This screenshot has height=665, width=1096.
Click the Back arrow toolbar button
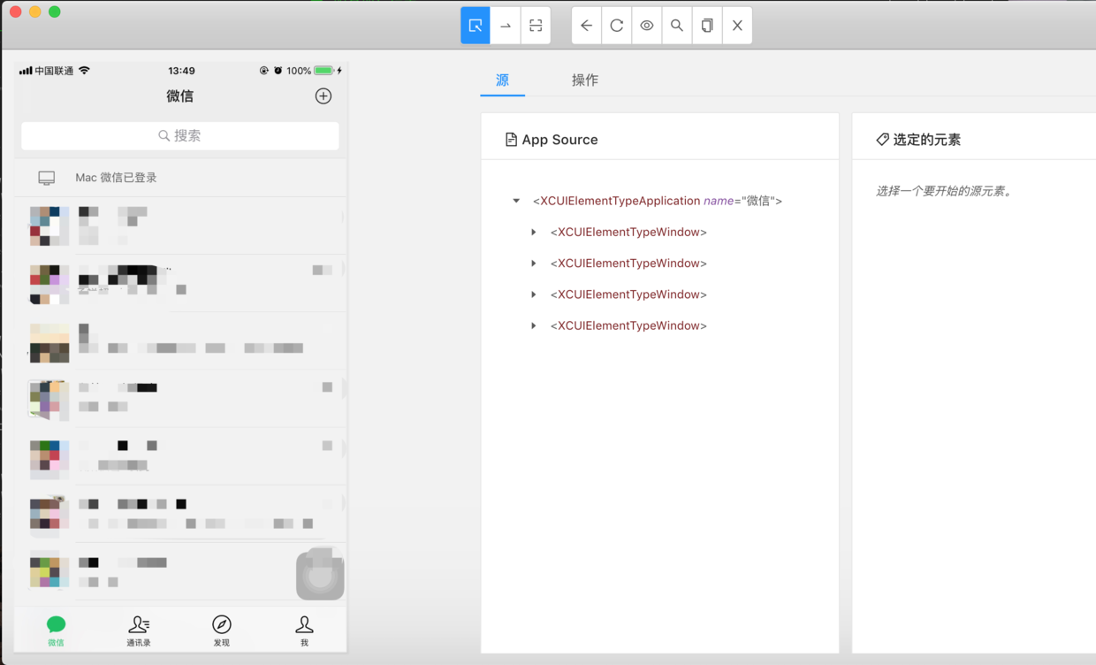[587, 26]
